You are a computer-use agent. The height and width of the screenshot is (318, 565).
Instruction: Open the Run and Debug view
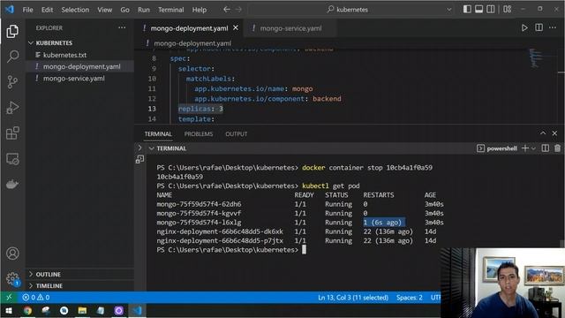click(x=12, y=108)
